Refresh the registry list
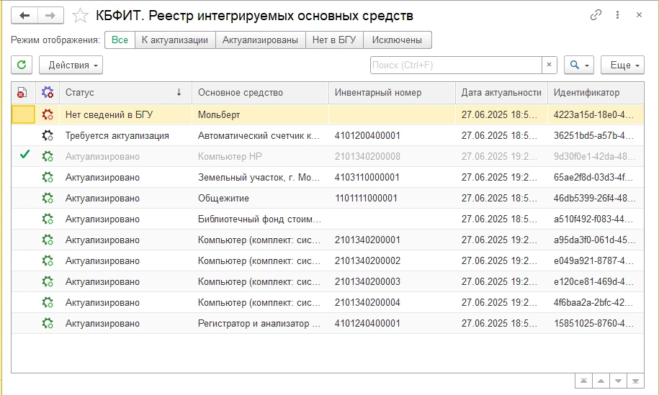This screenshot has height=395, width=659. pos(22,65)
